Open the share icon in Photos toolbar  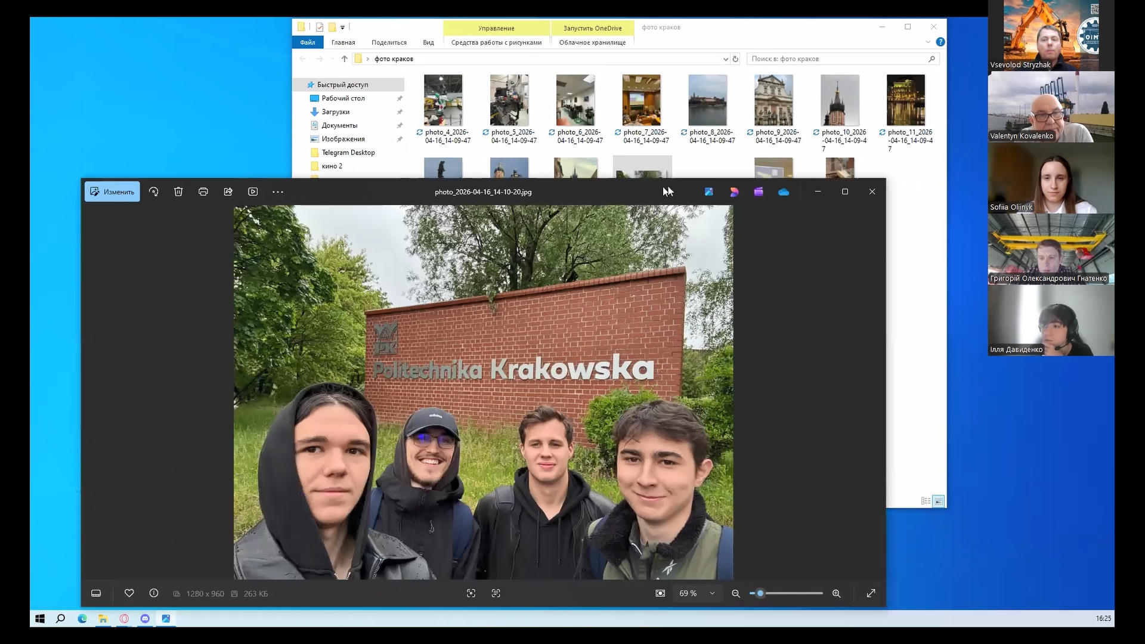[x=228, y=192]
